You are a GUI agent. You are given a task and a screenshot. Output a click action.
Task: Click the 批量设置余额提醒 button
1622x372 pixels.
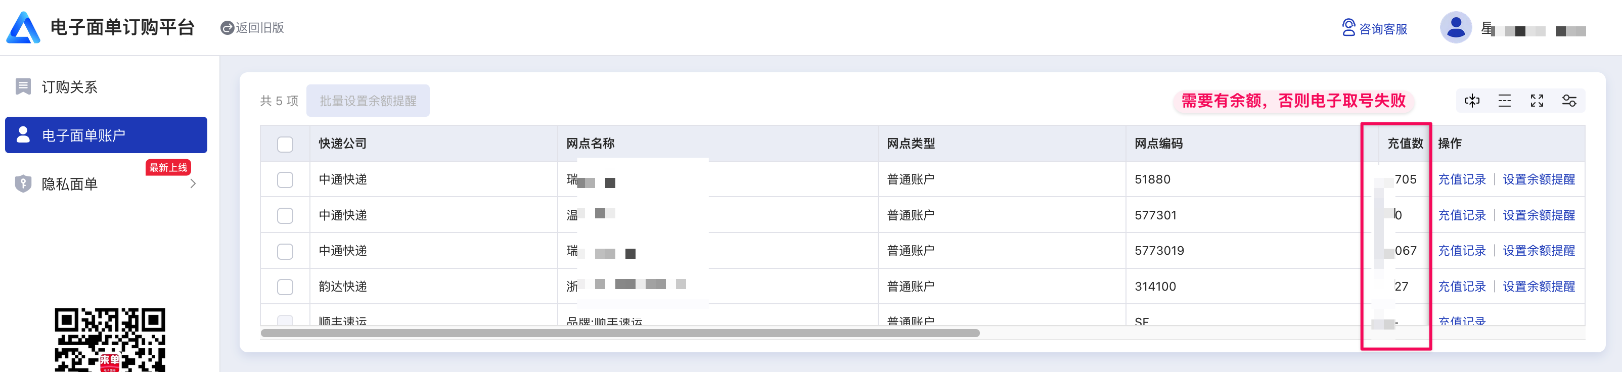[x=368, y=101]
